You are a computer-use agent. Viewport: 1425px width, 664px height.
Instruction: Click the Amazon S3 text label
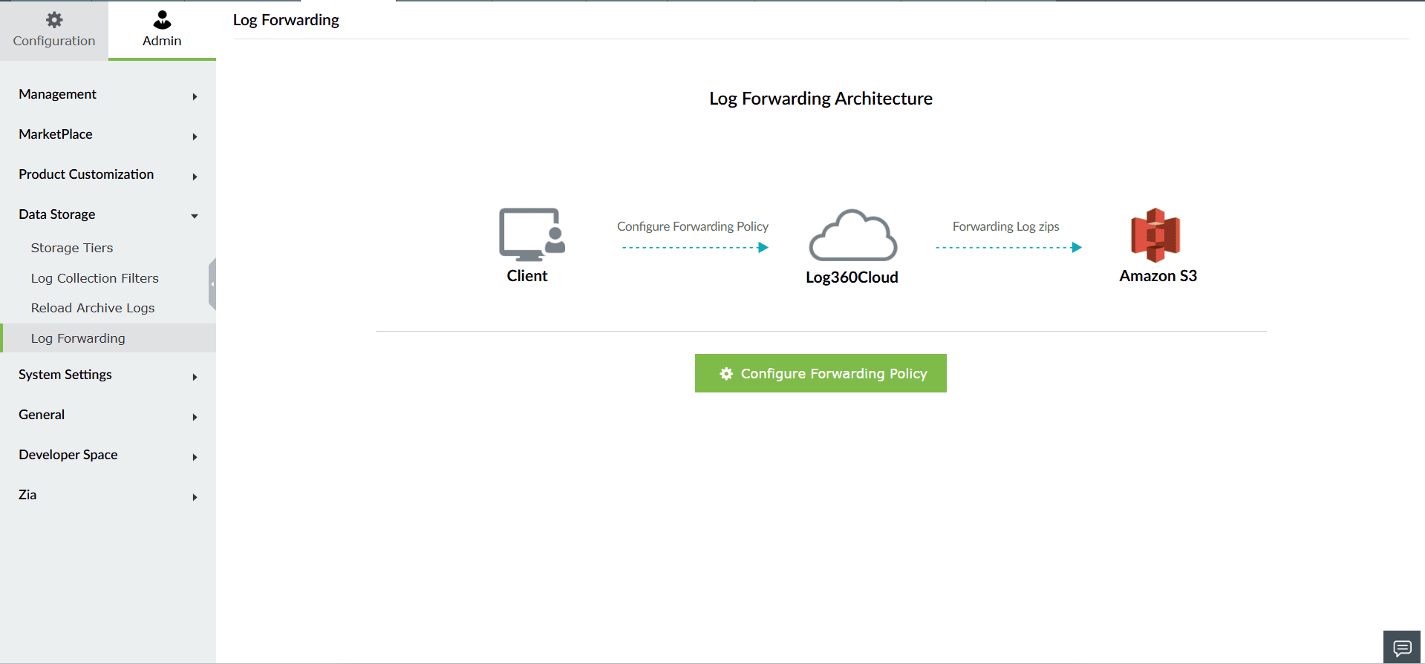[x=1158, y=276]
